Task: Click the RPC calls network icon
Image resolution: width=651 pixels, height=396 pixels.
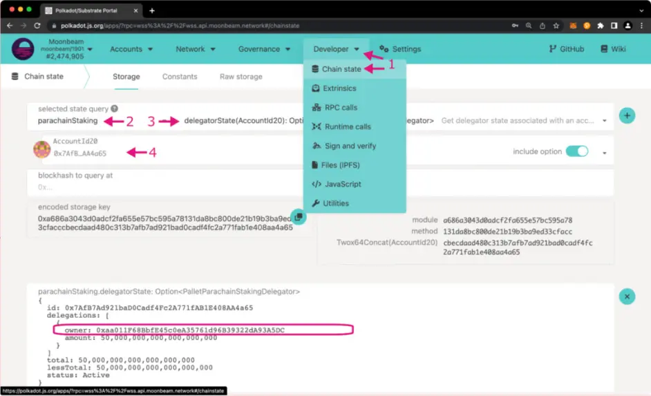Action: 317,108
